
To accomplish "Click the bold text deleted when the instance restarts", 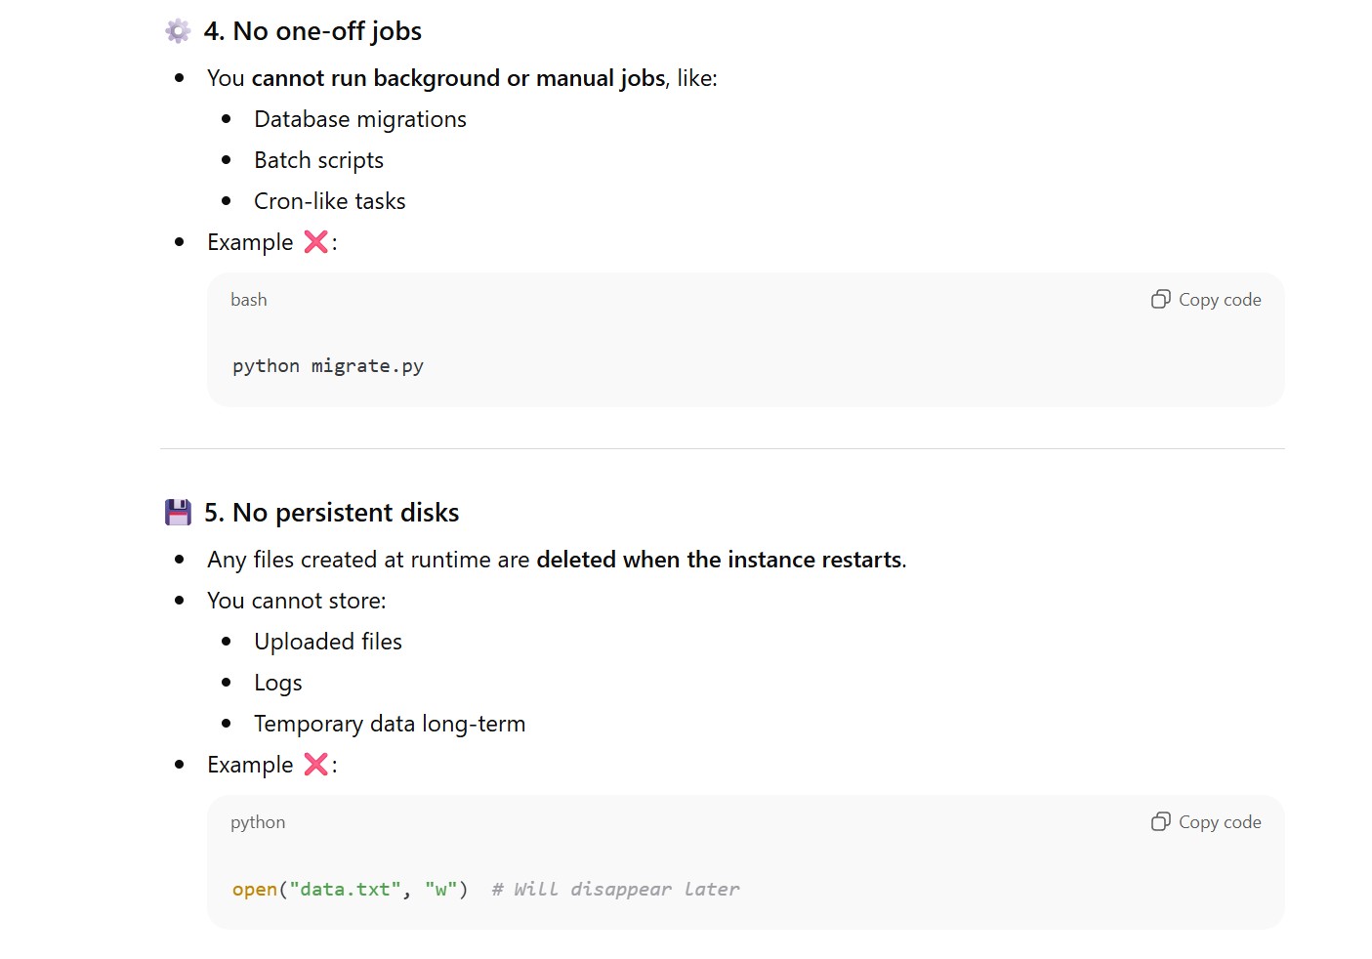I will (x=719, y=560).
